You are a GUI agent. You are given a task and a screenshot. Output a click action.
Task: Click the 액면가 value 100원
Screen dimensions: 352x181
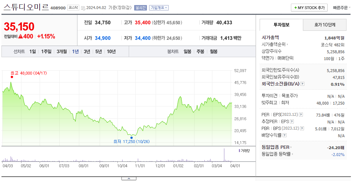tap(329, 58)
